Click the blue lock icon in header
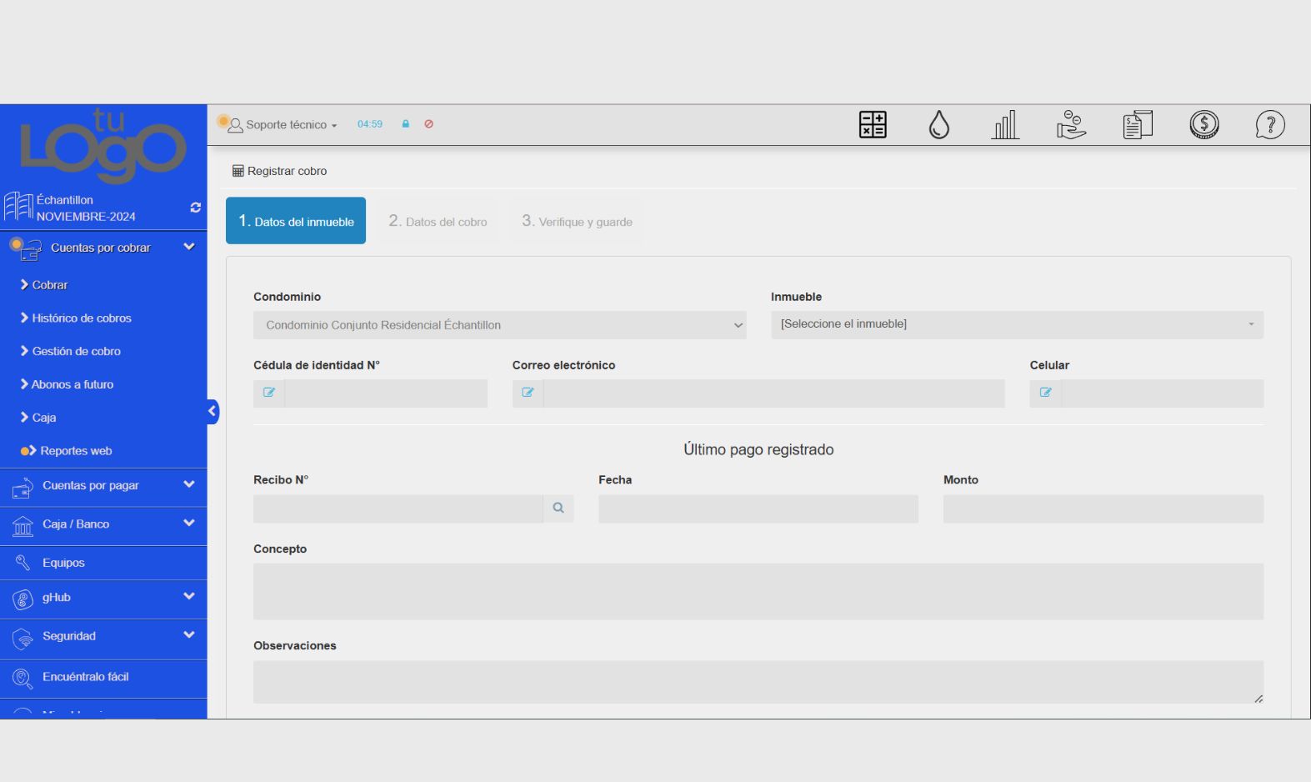The image size is (1311, 782). coord(406,124)
